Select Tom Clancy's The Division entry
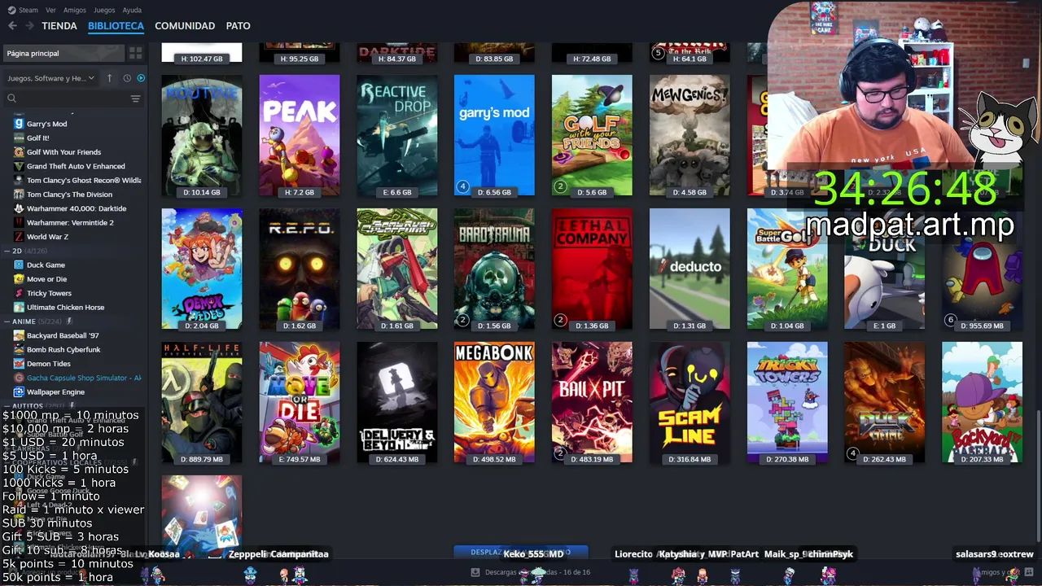 pos(69,195)
